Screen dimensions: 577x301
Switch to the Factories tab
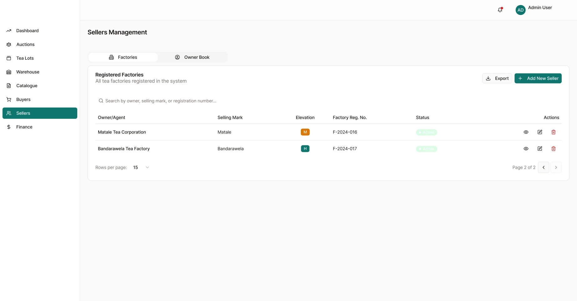point(123,57)
